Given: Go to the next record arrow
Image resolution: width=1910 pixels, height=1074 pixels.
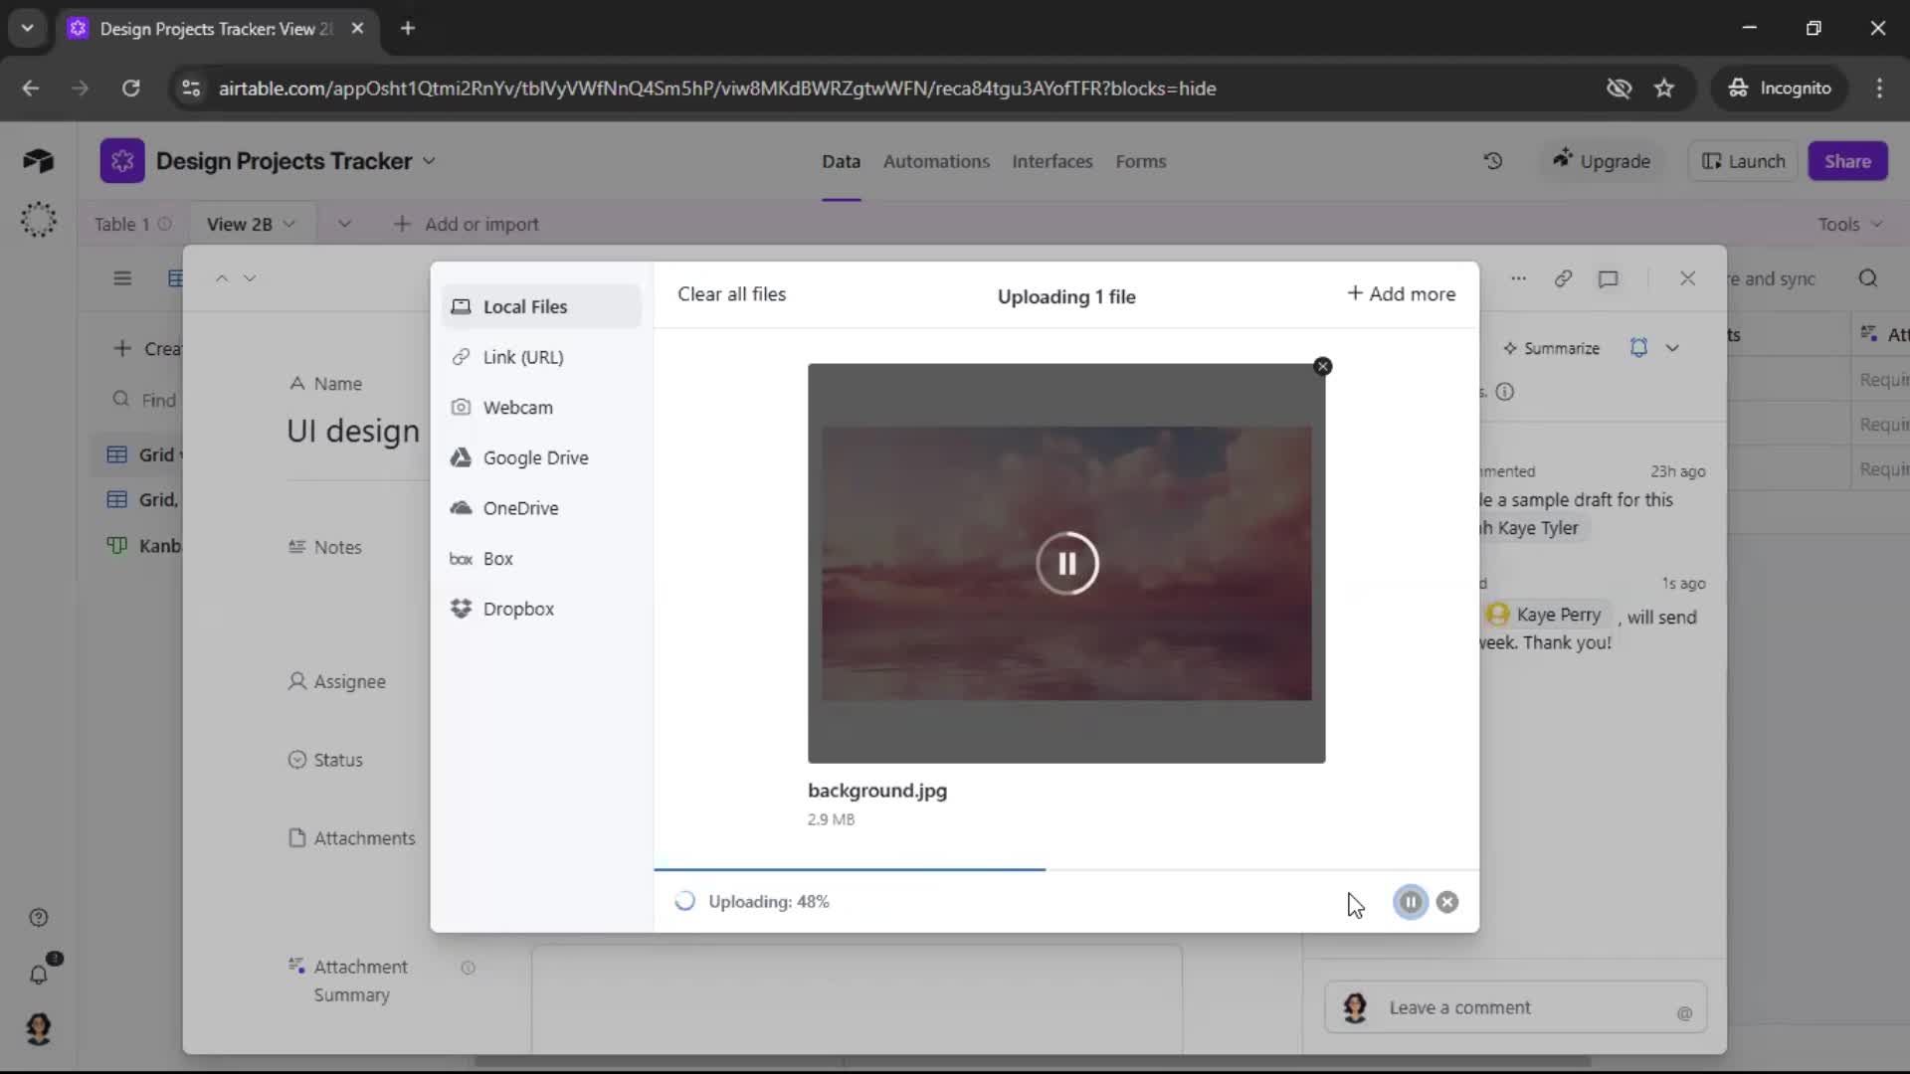Looking at the screenshot, I should tap(250, 278).
